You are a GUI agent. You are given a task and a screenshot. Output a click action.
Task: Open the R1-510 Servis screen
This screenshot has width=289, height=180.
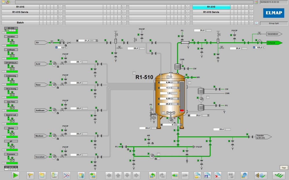click(x=211, y=12)
